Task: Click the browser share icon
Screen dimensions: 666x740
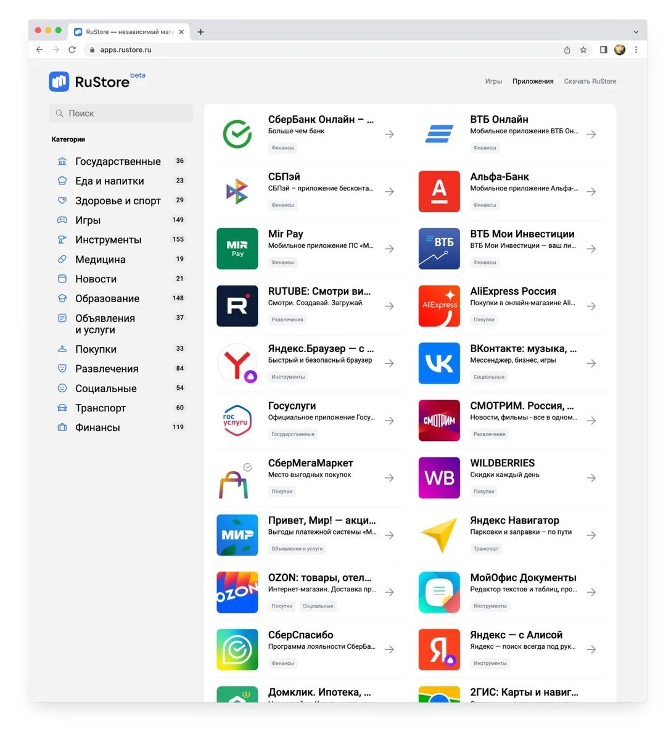Action: [x=567, y=50]
